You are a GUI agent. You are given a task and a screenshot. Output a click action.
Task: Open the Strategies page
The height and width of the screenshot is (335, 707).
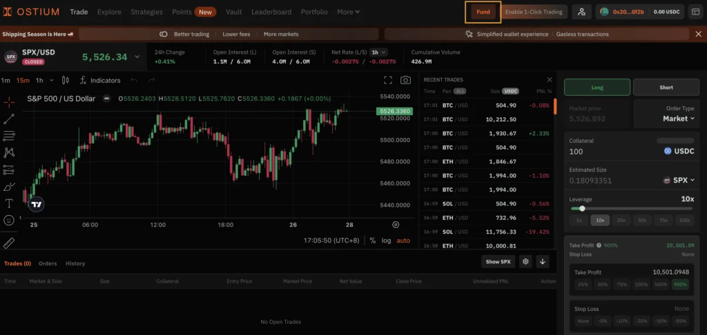pyautogui.click(x=146, y=12)
